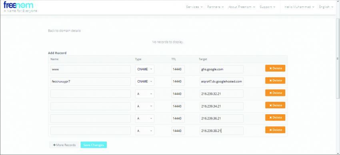Click the TTL field in the 216.239.36.21 row
The width and height of the screenshot is (340, 155).
178,118
